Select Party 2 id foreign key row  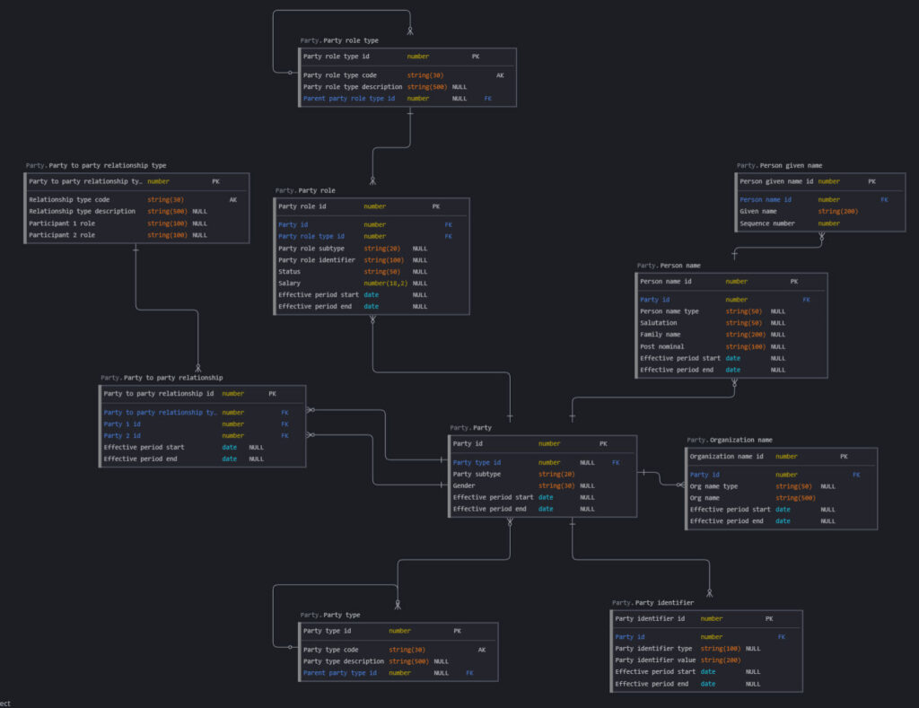point(122,435)
